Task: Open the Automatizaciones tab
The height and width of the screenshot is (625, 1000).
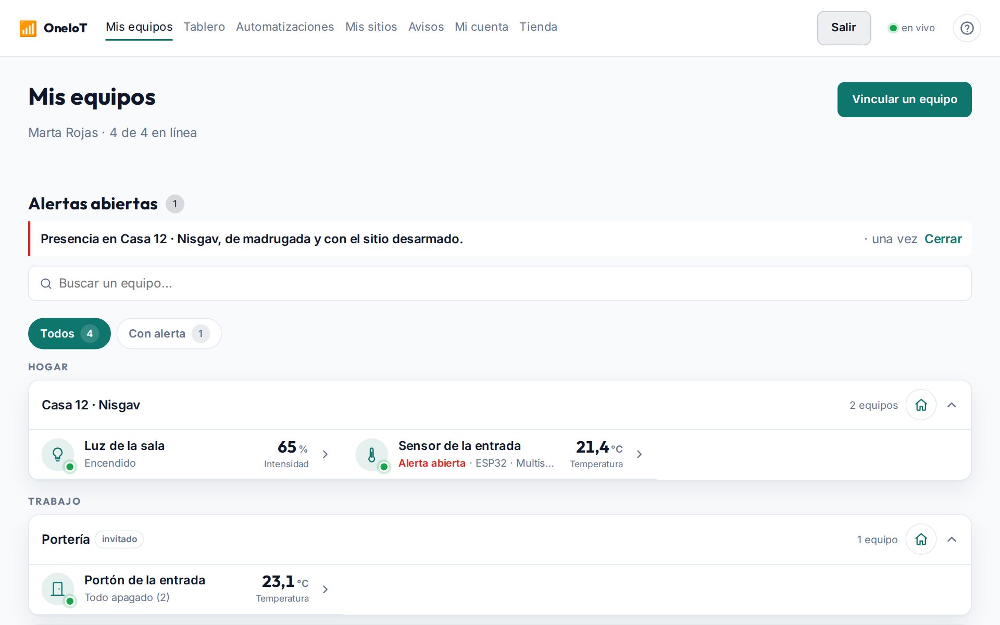Action: (x=285, y=27)
